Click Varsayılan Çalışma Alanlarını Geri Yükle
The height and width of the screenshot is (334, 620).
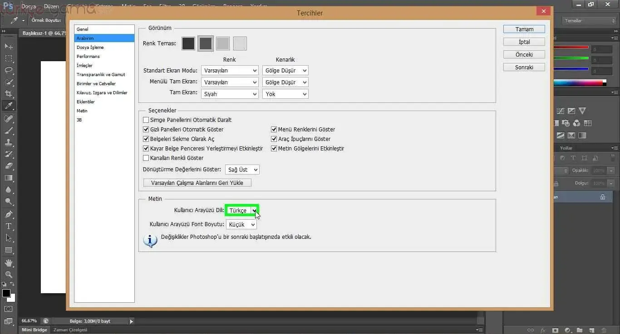click(197, 183)
